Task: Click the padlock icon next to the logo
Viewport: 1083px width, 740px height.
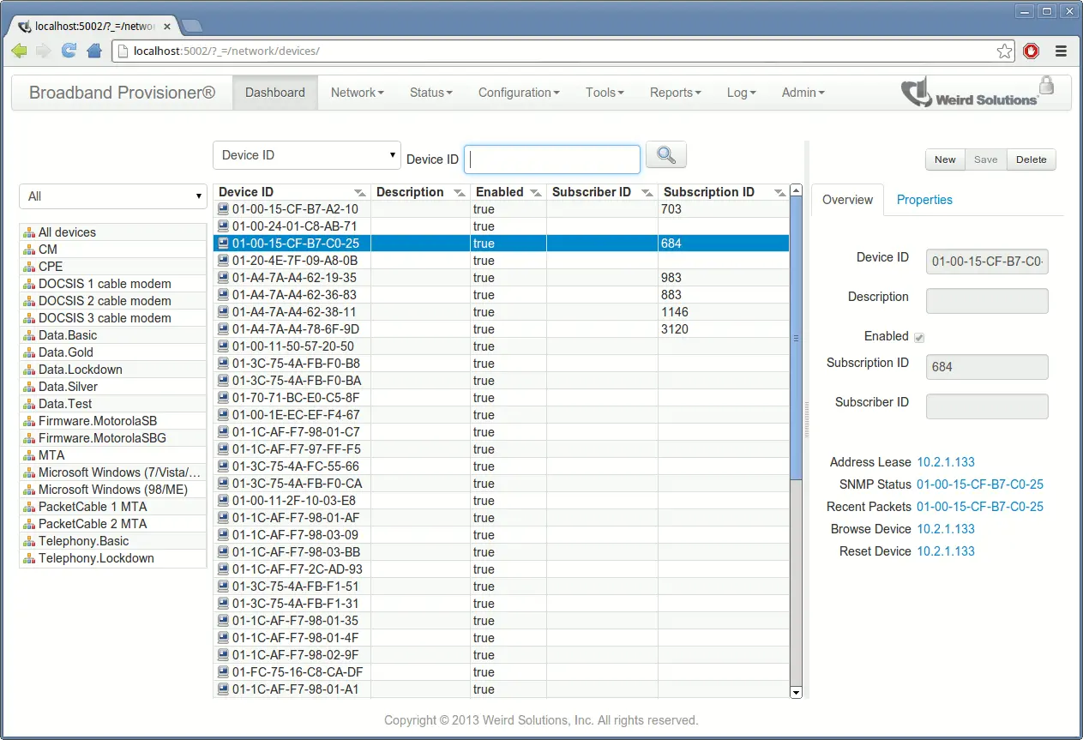Action: coord(1046,86)
